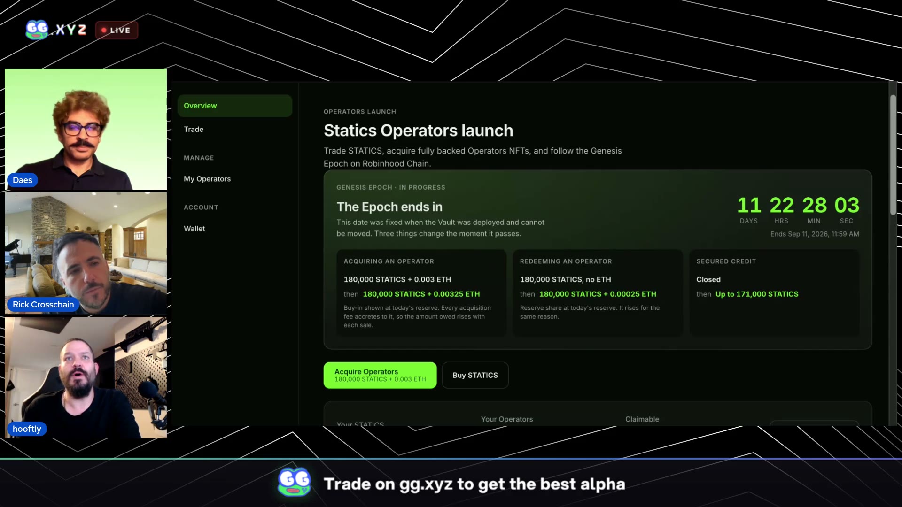
Task: Go to My Operators in sidebar
Action: (207, 179)
